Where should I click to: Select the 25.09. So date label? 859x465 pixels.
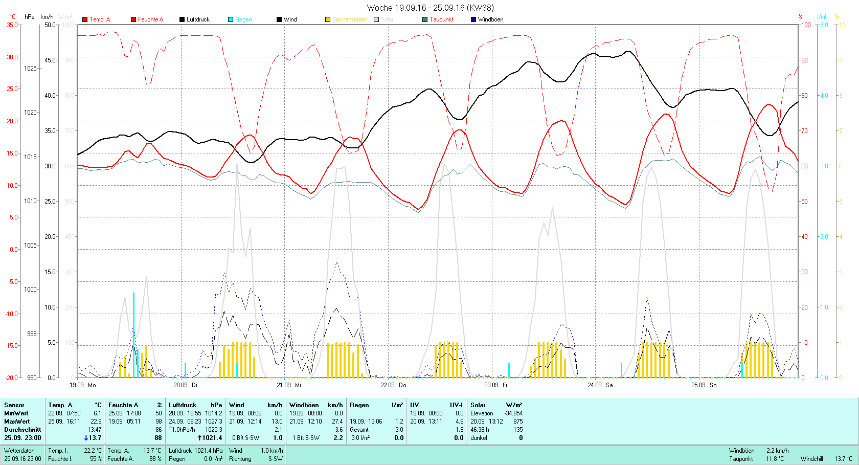[x=704, y=385]
